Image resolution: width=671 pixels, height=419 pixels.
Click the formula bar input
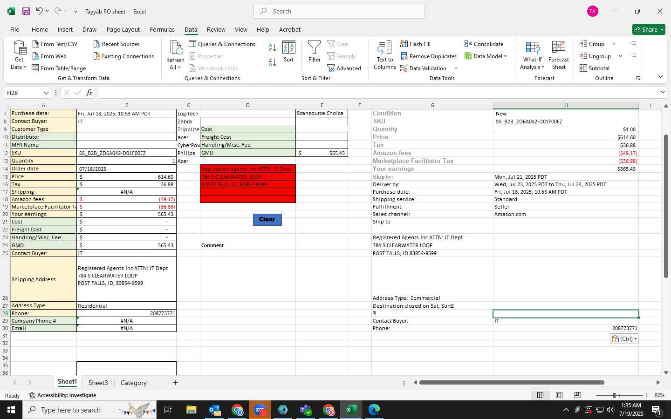coord(377,93)
